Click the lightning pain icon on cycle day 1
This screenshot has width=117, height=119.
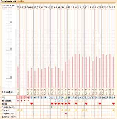[x=18, y=110]
